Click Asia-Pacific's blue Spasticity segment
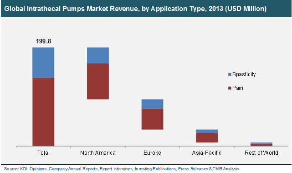Image resolution: width=292 pixels, height=173 pixels. [207, 131]
